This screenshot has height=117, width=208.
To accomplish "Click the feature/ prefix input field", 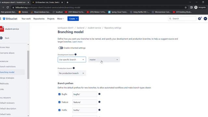I will pos(85,102).
